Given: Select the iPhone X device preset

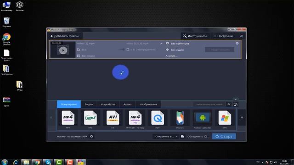Looking at the screenshot, I should [180, 119].
